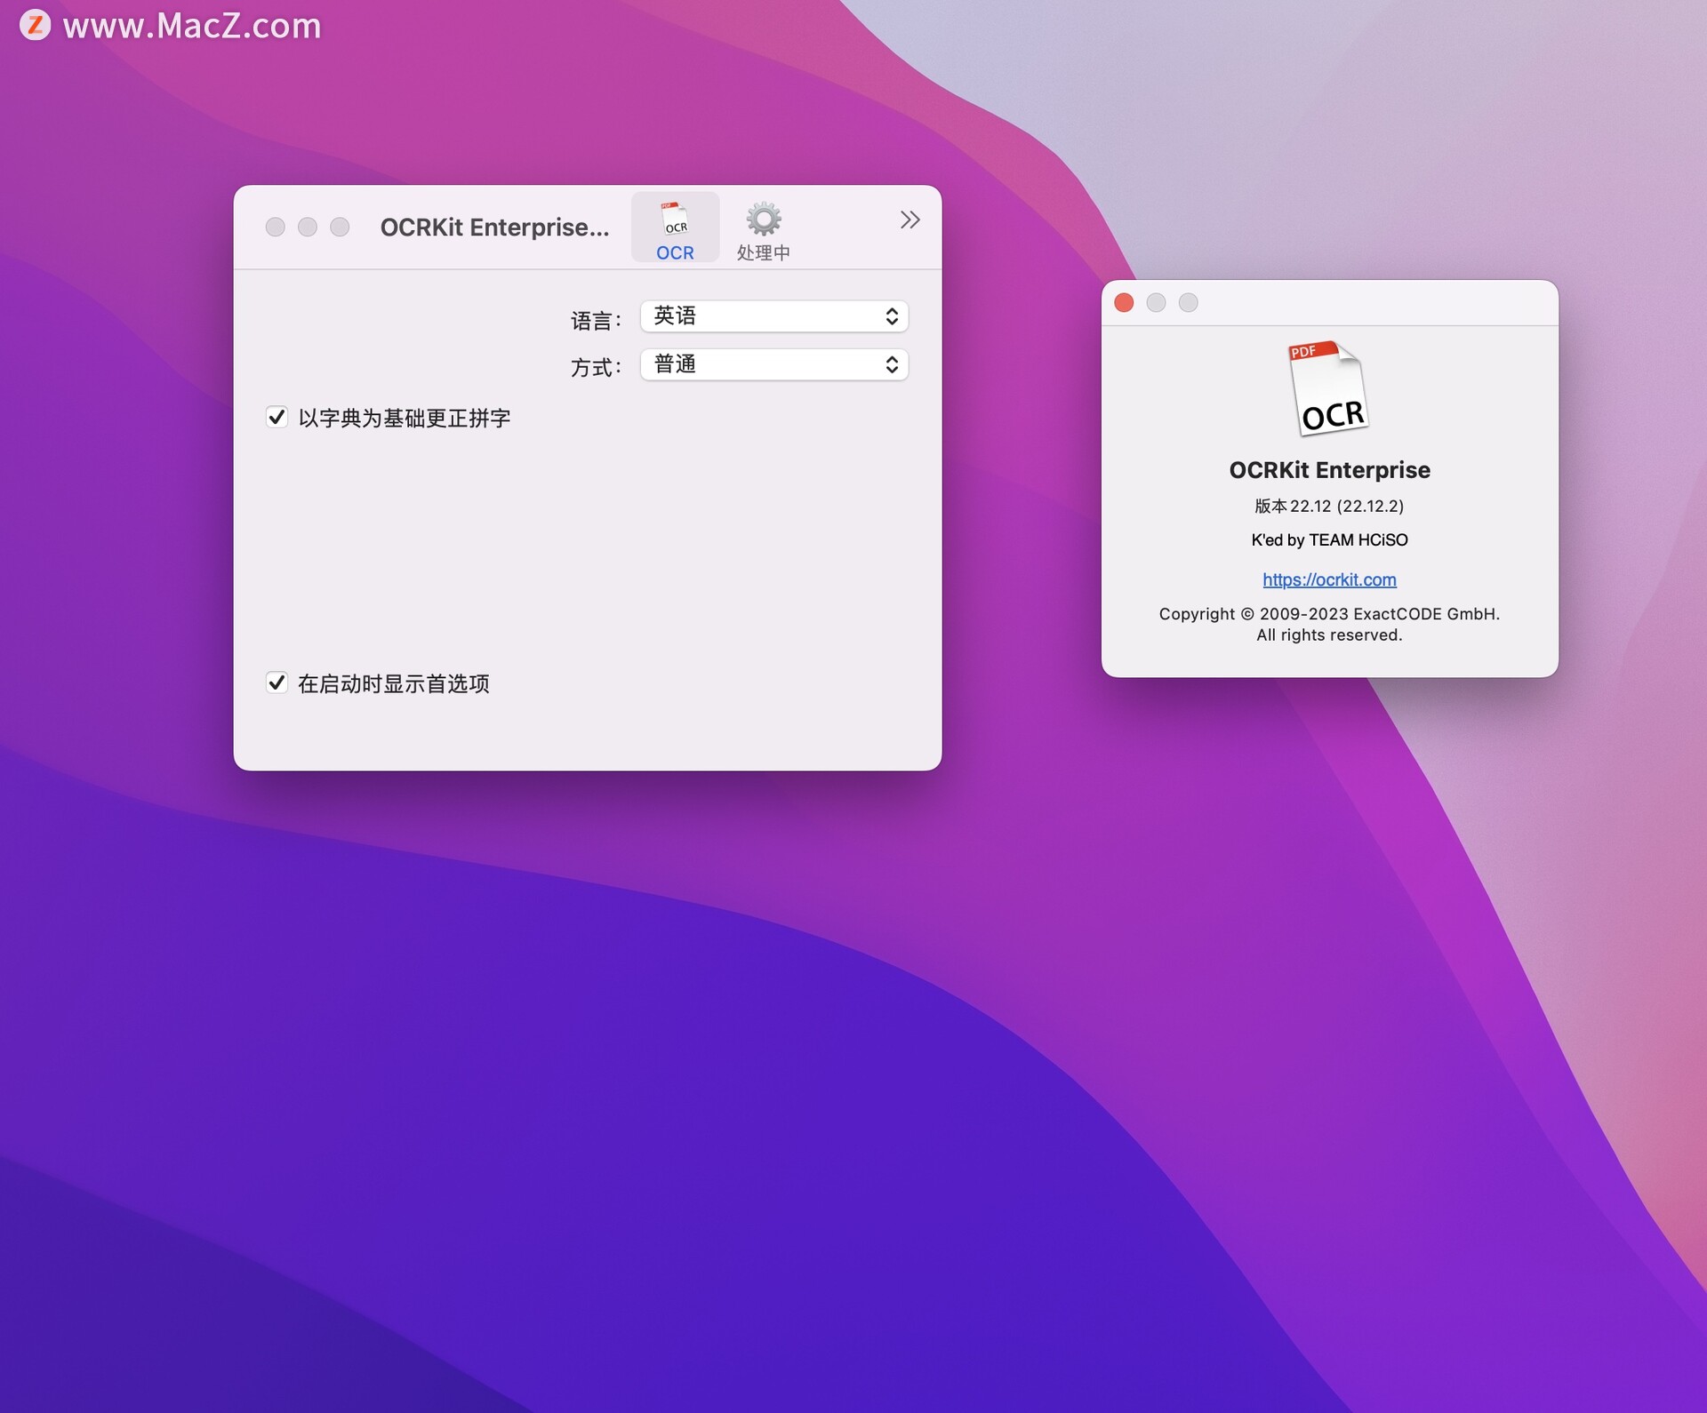
Task: Click the 方式: label
Action: click(x=595, y=367)
